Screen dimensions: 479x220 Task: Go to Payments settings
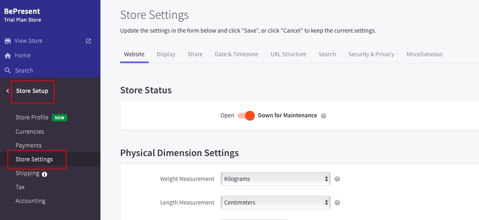click(x=29, y=145)
